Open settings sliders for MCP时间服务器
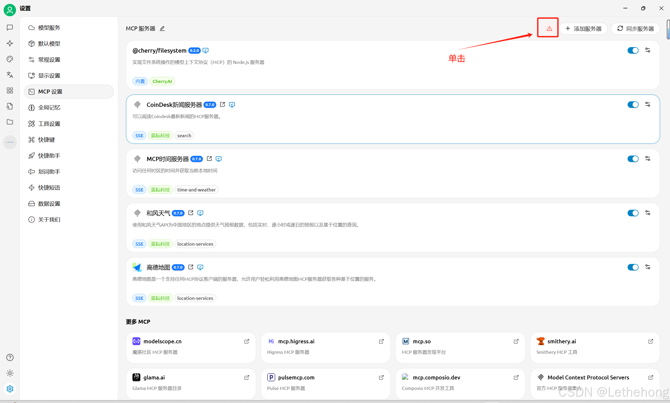 coord(648,159)
